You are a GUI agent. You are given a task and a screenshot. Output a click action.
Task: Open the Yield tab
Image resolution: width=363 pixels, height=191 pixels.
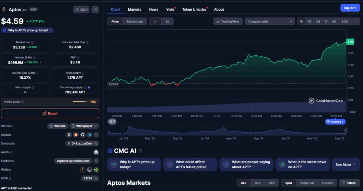pos(170,10)
